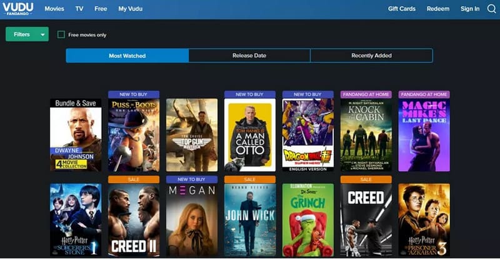500x259 pixels.
Task: Open Knock at the Cabin poster
Action: click(x=366, y=135)
